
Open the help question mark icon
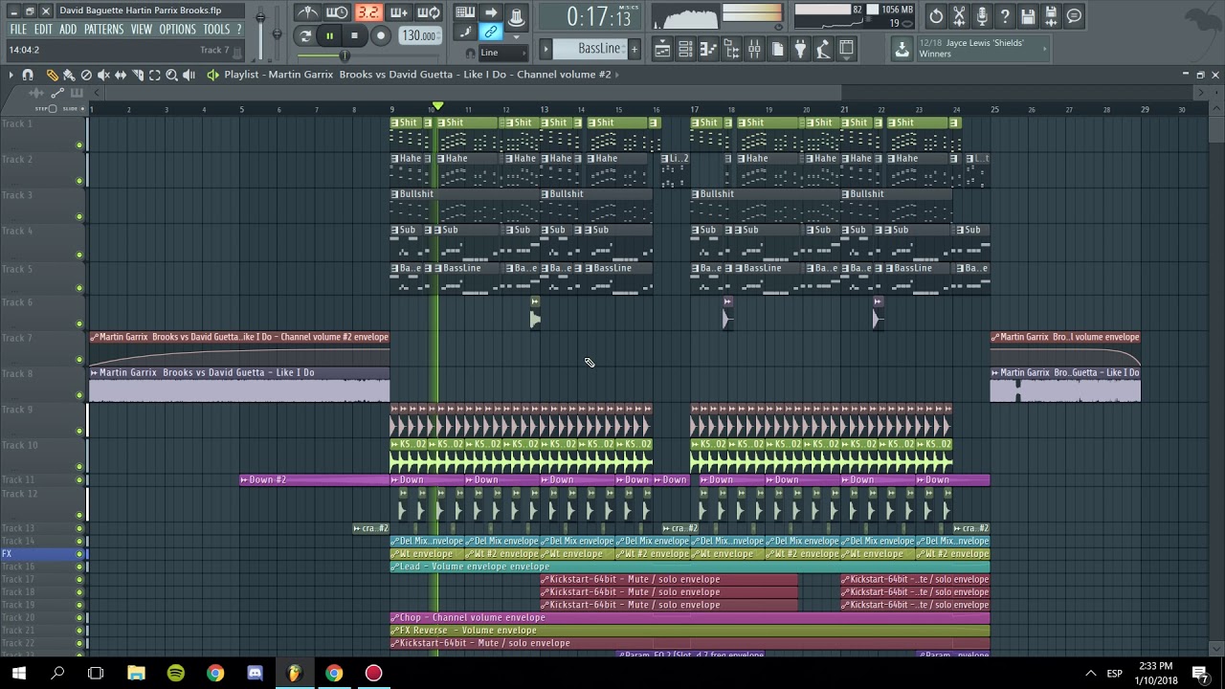click(x=1005, y=16)
